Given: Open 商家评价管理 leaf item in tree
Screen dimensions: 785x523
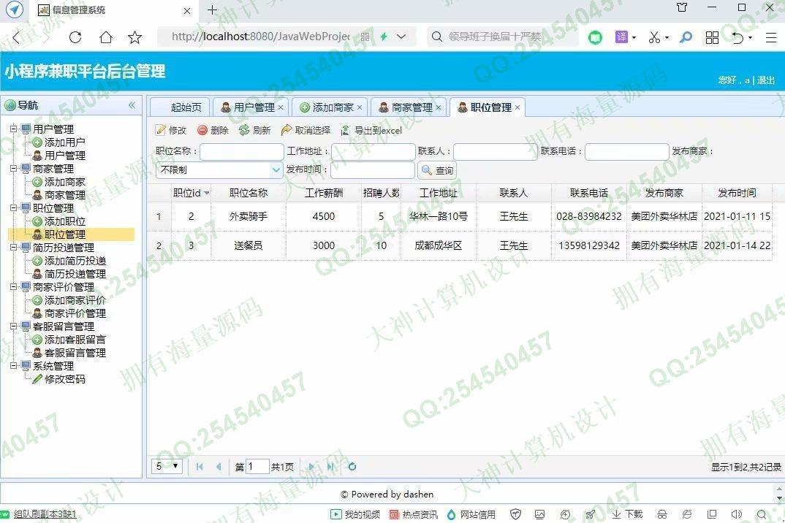Looking at the screenshot, I should coord(75,313).
